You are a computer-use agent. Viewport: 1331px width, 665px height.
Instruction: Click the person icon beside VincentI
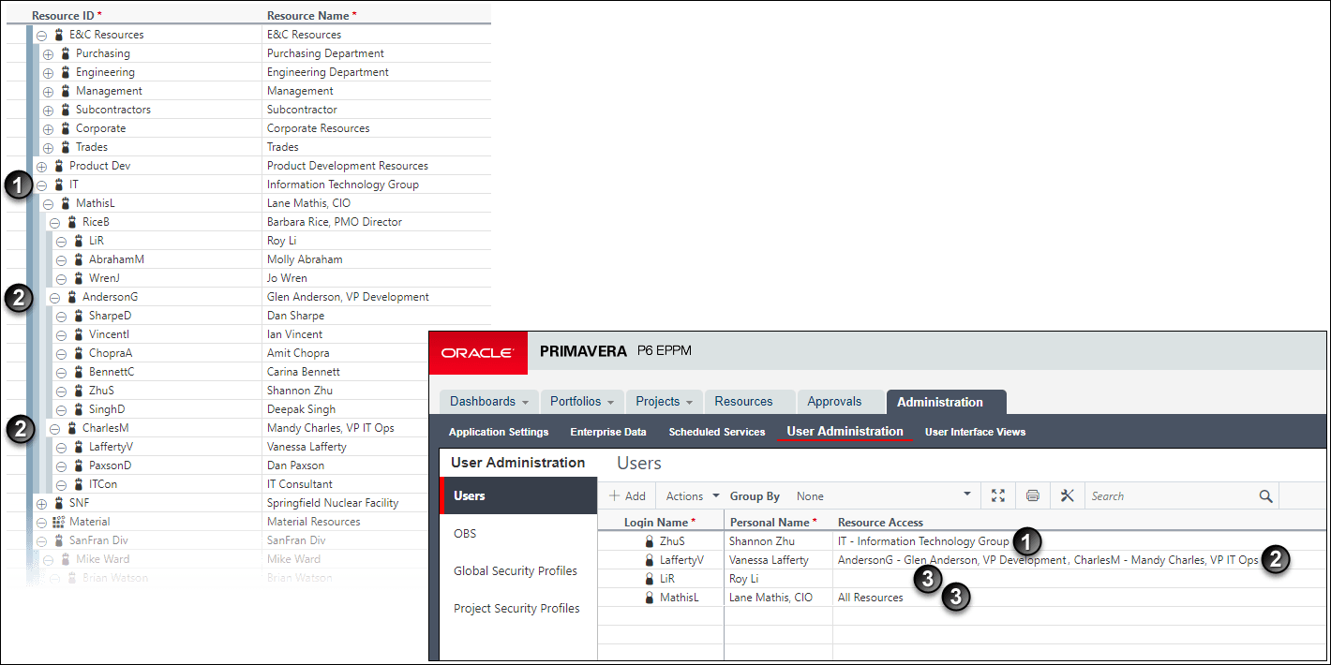tap(79, 334)
